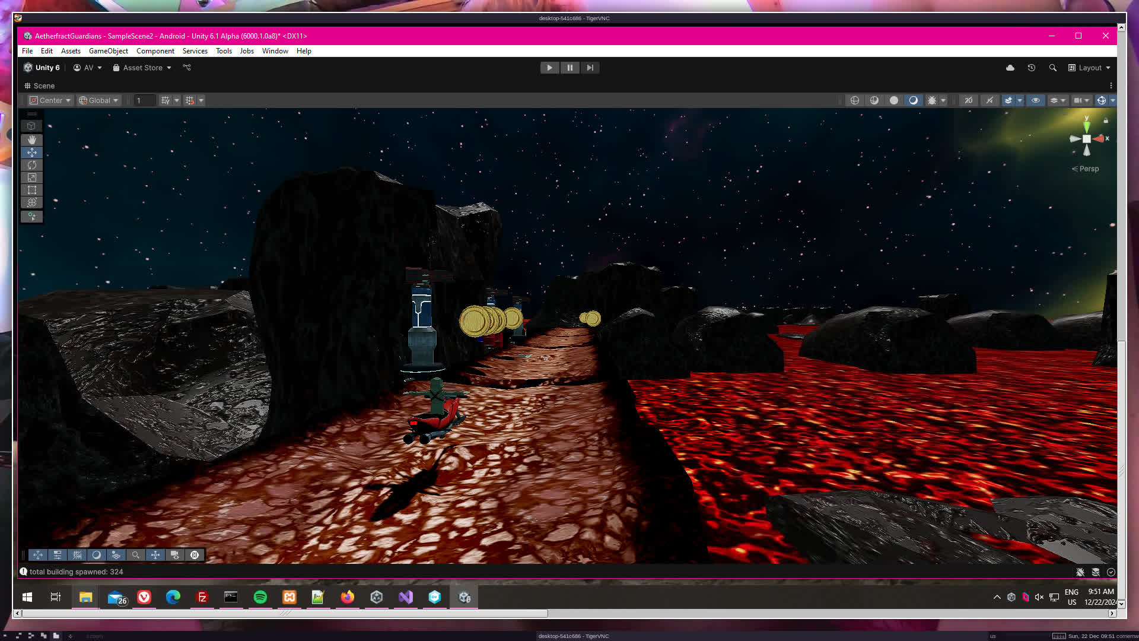Open the GameObject menu
This screenshot has width=1139, height=641.
pos(108,51)
